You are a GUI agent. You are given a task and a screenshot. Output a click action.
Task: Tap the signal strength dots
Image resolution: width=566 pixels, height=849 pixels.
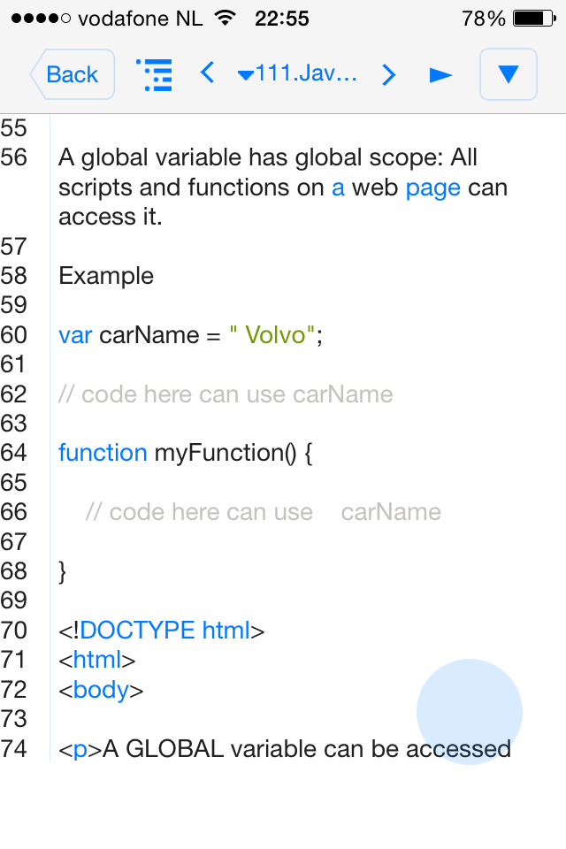42,19
